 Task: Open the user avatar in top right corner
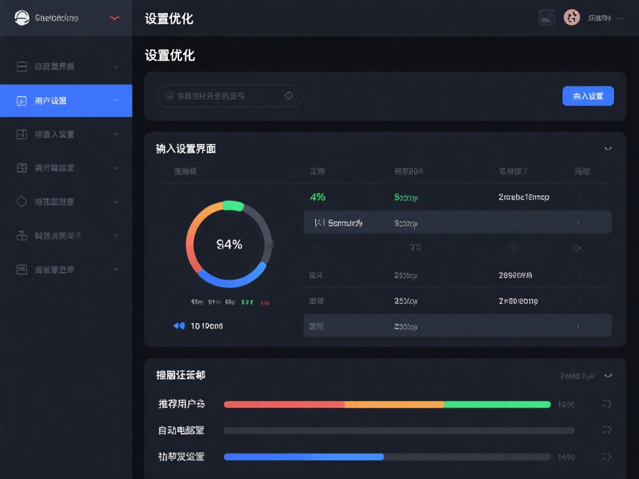(572, 17)
